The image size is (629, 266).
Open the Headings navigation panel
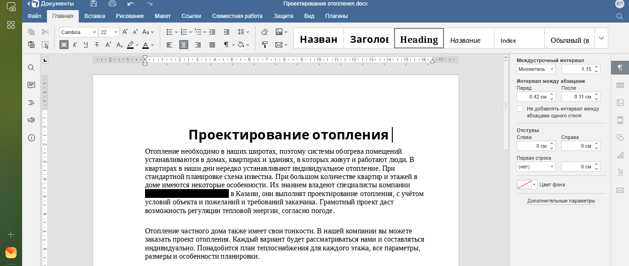pyautogui.click(x=31, y=103)
